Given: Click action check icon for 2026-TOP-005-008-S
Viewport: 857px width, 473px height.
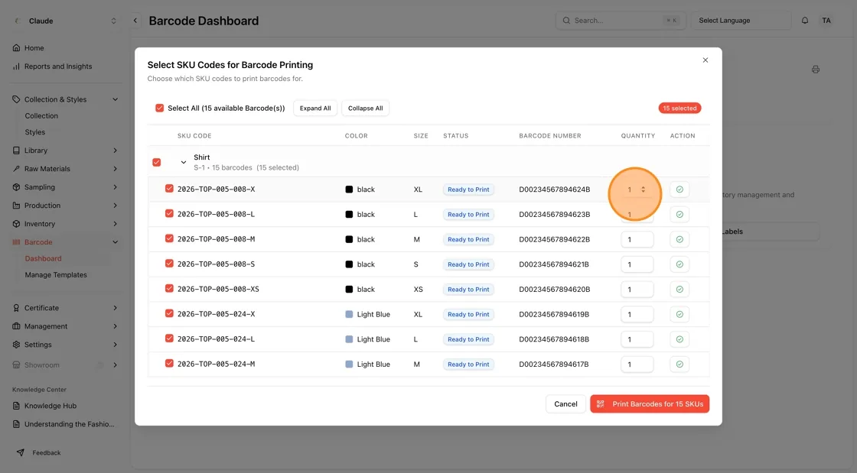Looking at the screenshot, I should click(679, 264).
